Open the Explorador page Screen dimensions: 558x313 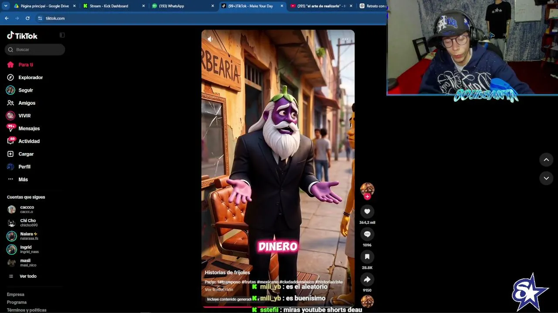[x=25, y=77]
